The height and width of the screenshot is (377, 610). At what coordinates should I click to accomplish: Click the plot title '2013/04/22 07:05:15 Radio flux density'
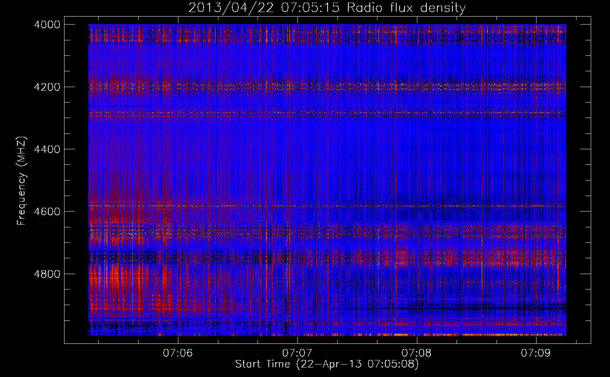[x=327, y=8]
